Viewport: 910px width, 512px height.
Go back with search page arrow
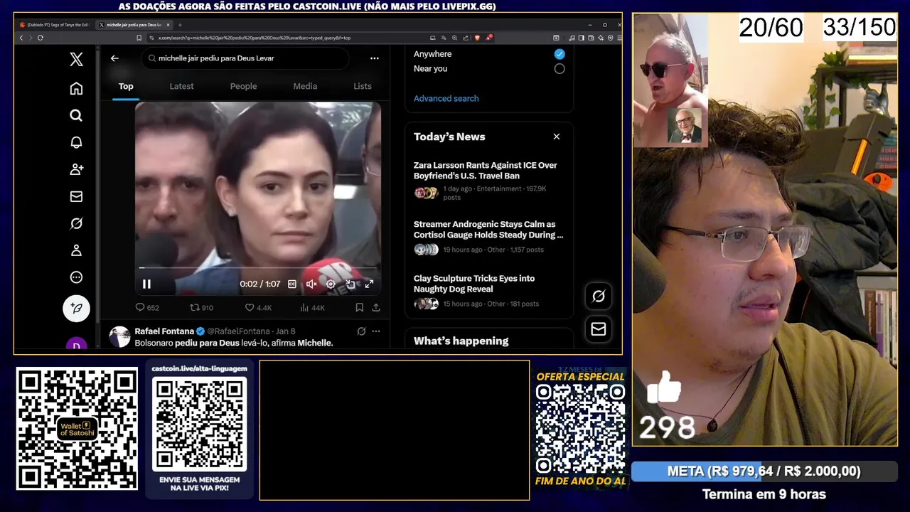(x=114, y=58)
